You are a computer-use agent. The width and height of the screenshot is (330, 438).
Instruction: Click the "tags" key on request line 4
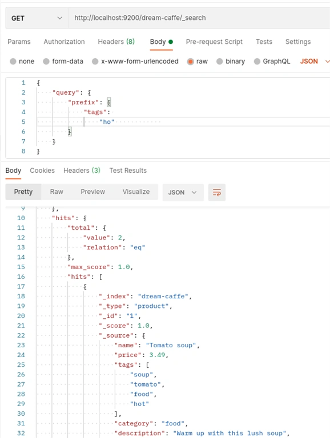[x=95, y=112]
